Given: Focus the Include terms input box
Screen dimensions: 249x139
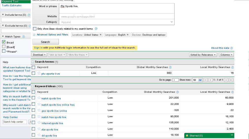Looking at the screenshot, I should 16,20.
